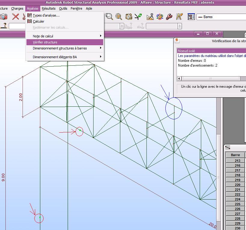Select bar row 220
Viewport: 246px width, 230px height.
tap(235, 185)
